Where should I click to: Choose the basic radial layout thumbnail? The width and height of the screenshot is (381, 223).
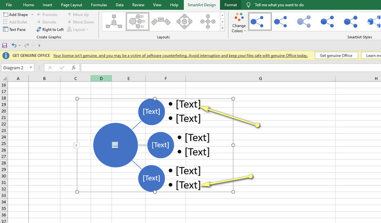click(208, 21)
